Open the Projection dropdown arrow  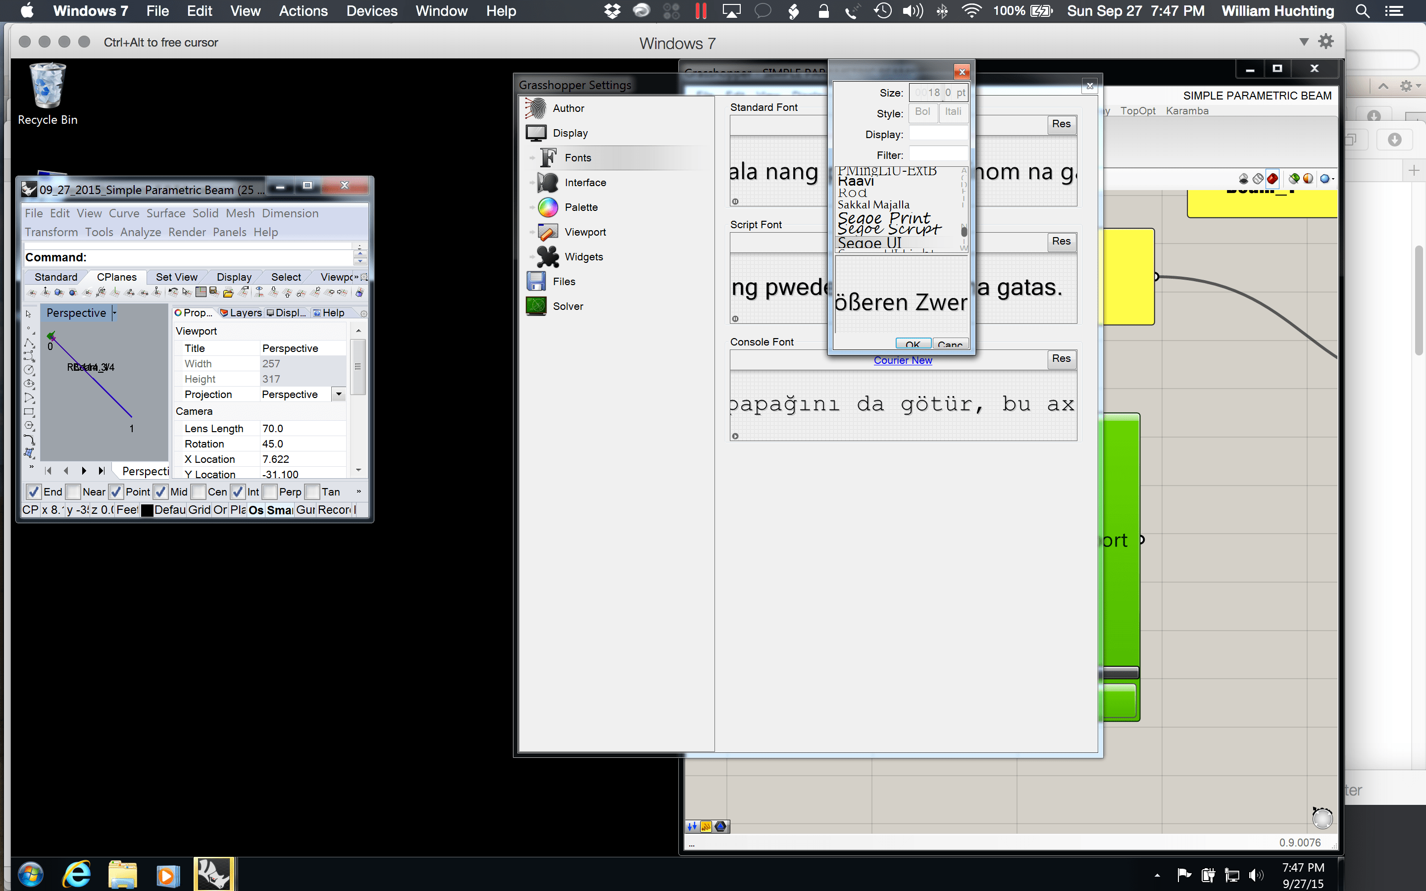(339, 394)
